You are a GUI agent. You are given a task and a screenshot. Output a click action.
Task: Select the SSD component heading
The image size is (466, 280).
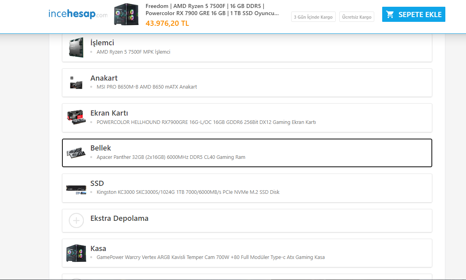click(x=97, y=183)
